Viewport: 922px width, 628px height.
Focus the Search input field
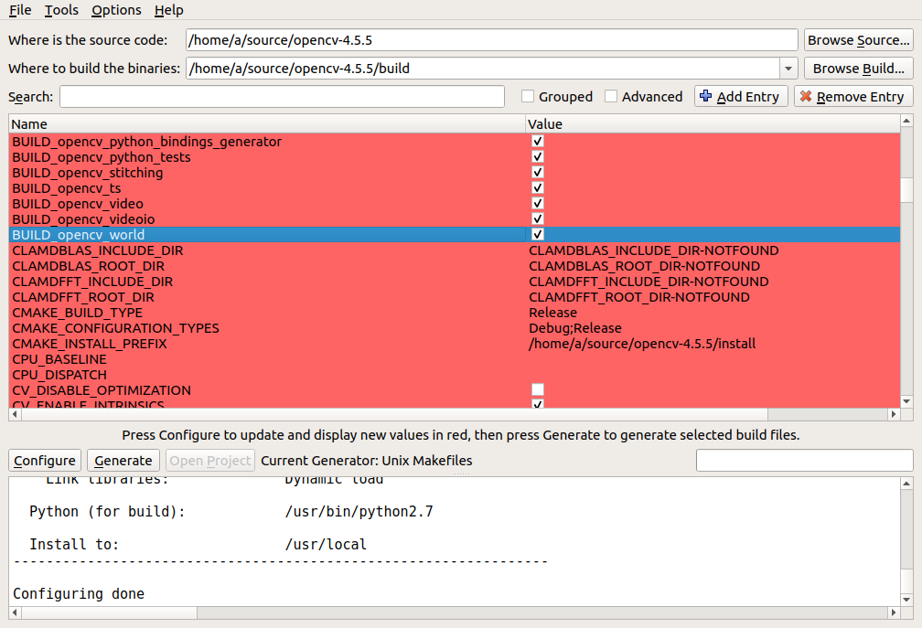tap(283, 96)
